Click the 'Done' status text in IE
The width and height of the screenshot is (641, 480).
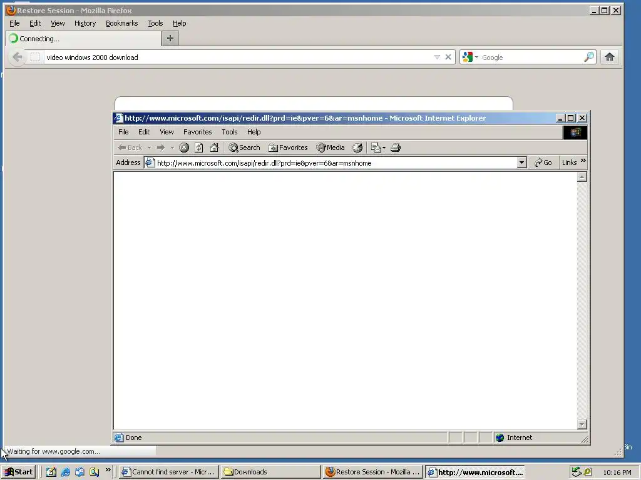(x=134, y=437)
